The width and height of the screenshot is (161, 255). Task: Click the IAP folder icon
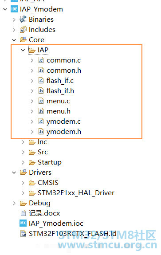click(x=32, y=50)
